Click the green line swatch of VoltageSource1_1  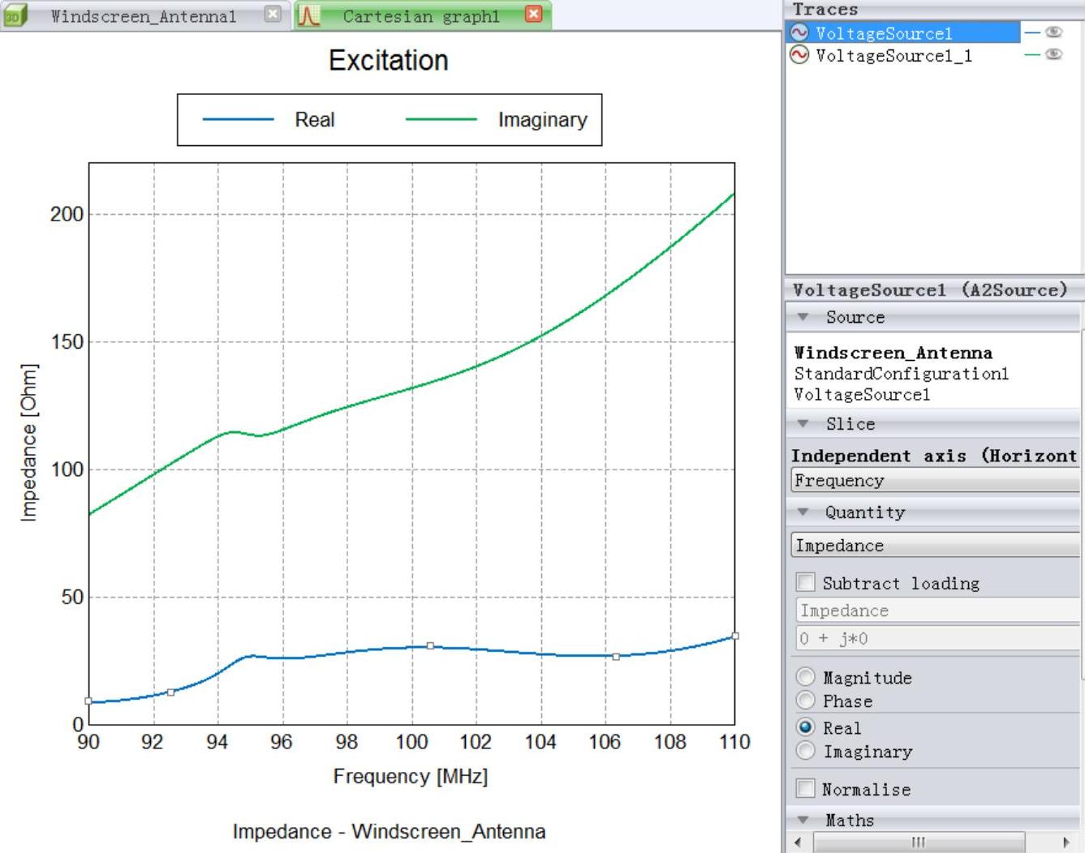[x=1032, y=55]
